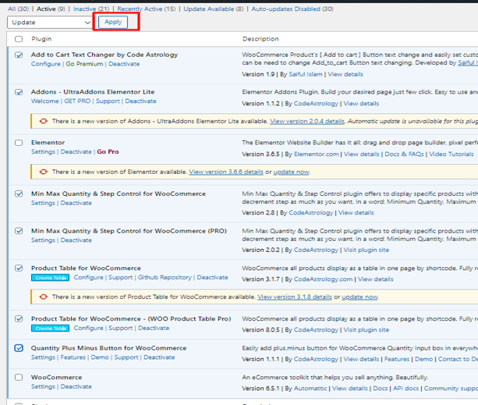Uncheck Quantity Plus Minus Button checkbox
The height and width of the screenshot is (405, 478).
19,348
